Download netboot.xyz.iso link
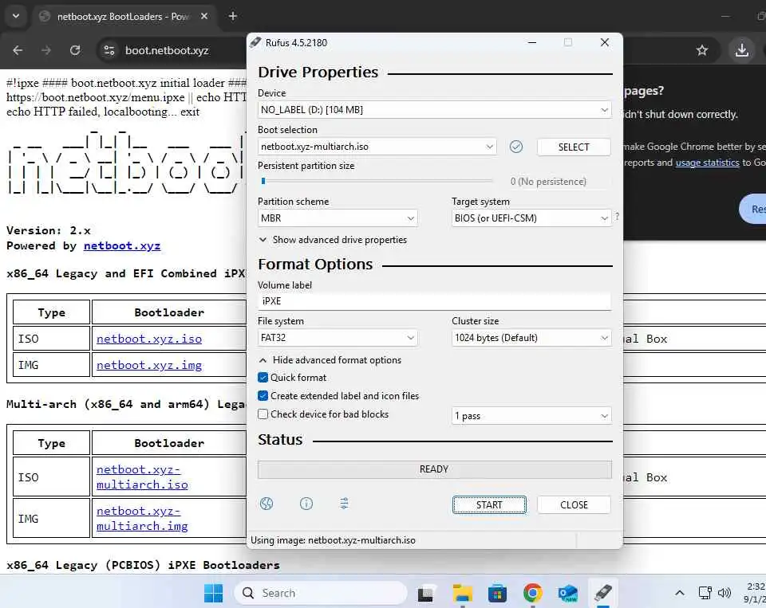 point(149,339)
